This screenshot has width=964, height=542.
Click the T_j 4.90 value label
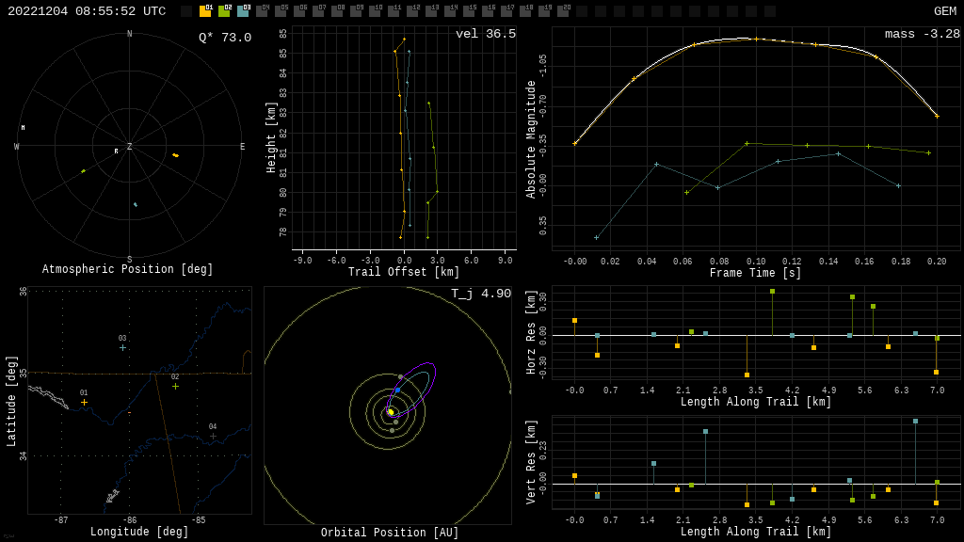click(x=480, y=294)
